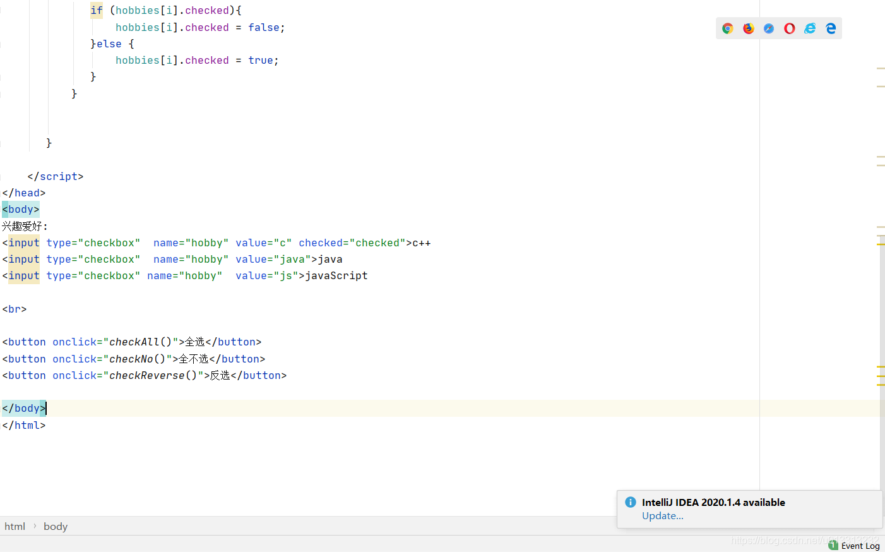Click the 'if' keyword in the script

(97, 10)
